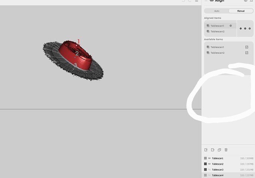
Task: Delete selected scan with trash icon
Action: (226, 150)
